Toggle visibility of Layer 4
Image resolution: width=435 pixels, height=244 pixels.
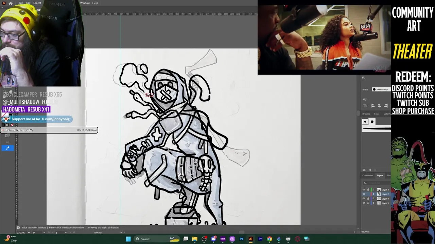364,199
